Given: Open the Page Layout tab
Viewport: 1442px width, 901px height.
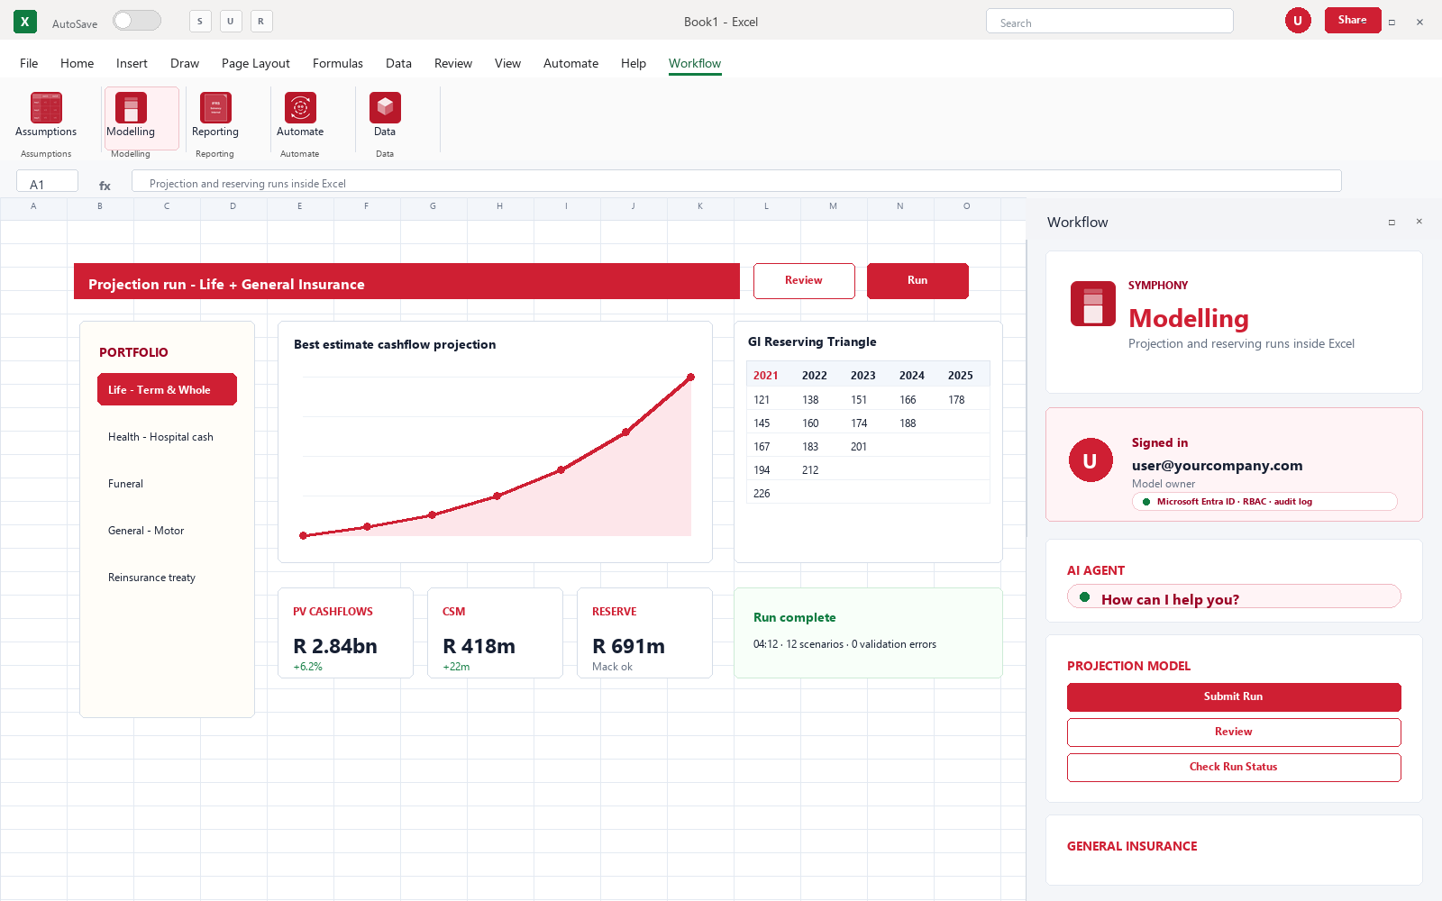Looking at the screenshot, I should (x=256, y=63).
